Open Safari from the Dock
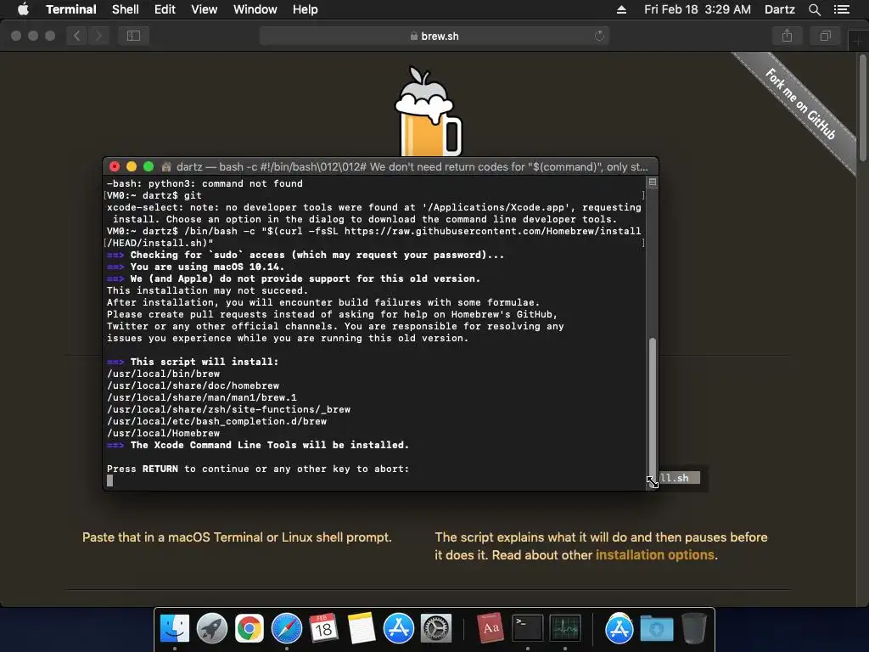Viewport: 869px width, 652px height. [x=287, y=629]
